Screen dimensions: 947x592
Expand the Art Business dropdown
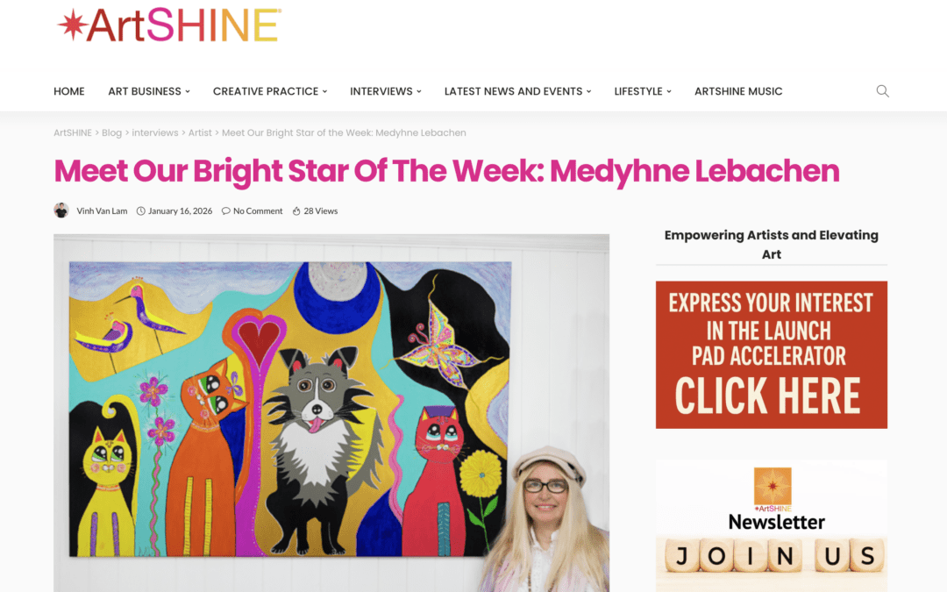pyautogui.click(x=148, y=91)
